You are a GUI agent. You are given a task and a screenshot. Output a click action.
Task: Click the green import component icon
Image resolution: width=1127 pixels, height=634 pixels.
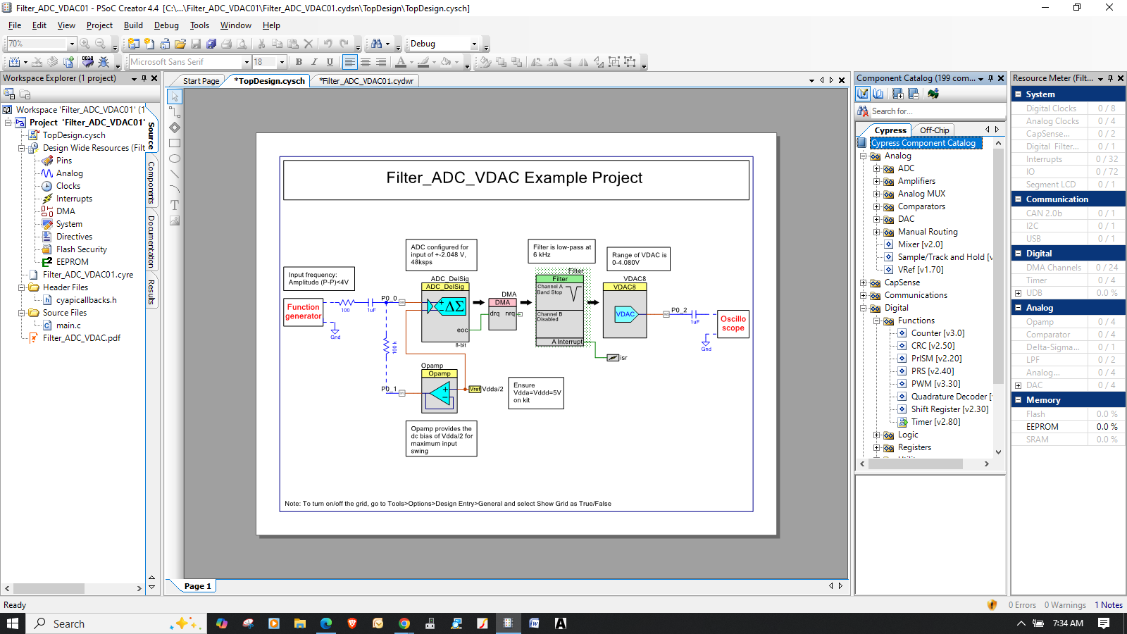click(933, 94)
